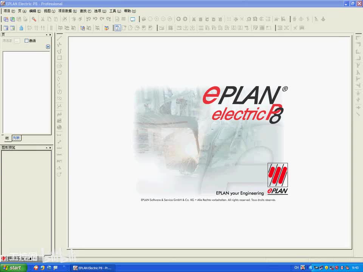Image resolution: width=363 pixels, height=272 pixels.
Task: Click the blue person figure toolbar icon
Action: point(21,28)
